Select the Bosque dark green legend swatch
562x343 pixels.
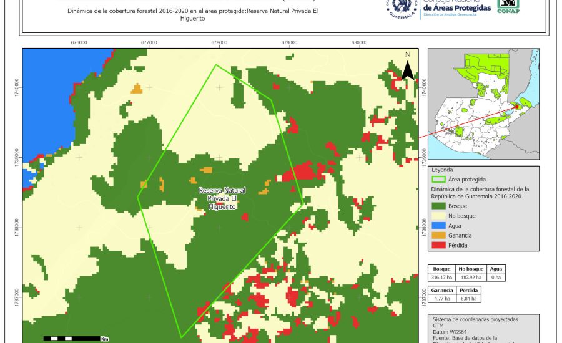coord(440,206)
